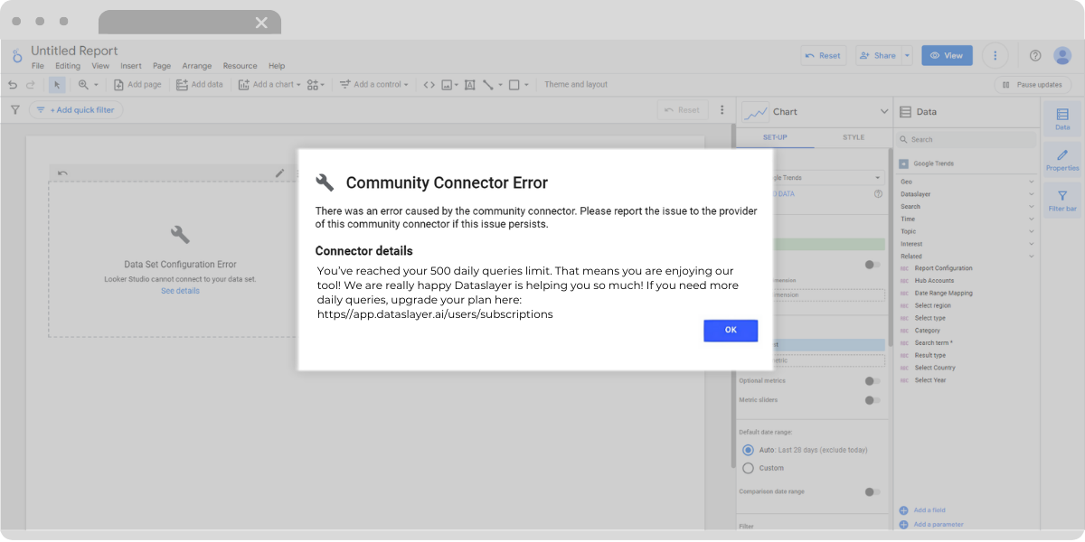Enable the Metric sliders toggle
The height and width of the screenshot is (542, 1085).
coord(872,400)
